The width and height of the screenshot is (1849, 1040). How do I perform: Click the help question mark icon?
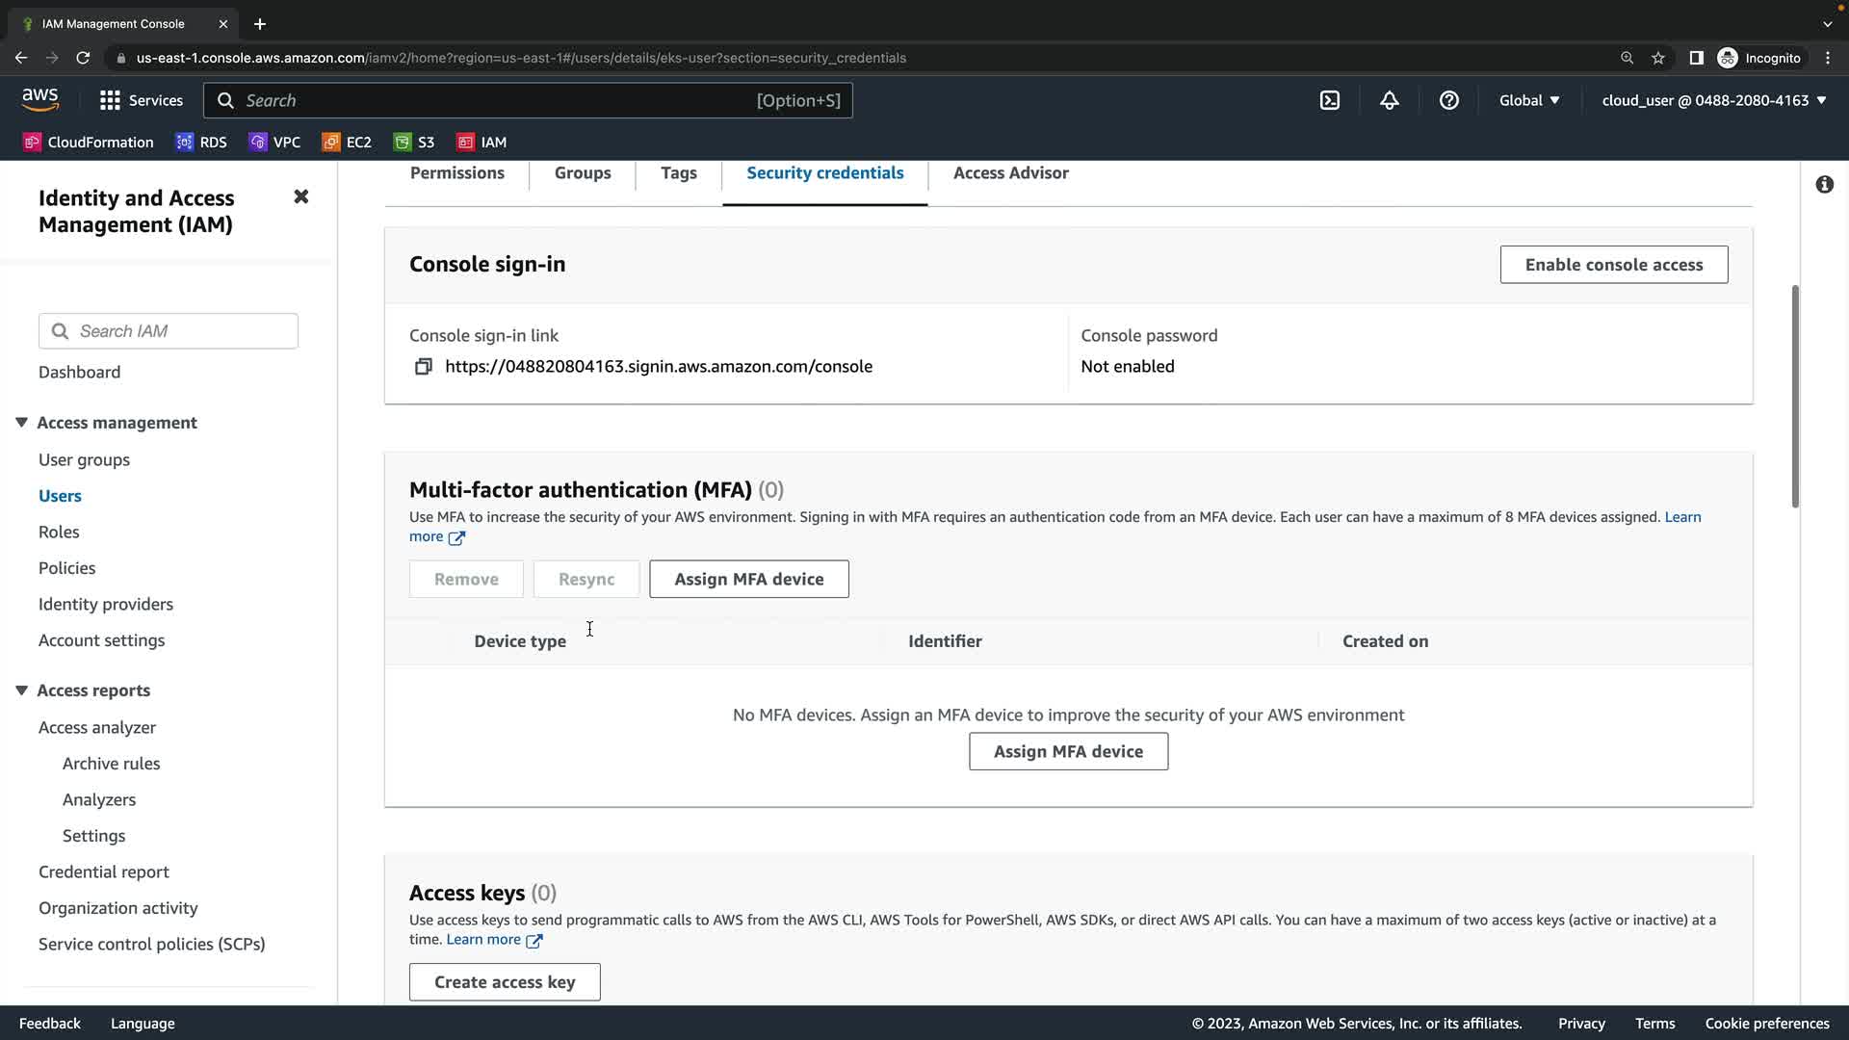tap(1449, 100)
